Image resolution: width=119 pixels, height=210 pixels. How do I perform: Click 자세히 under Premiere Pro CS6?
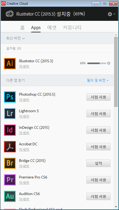tap(24, 183)
